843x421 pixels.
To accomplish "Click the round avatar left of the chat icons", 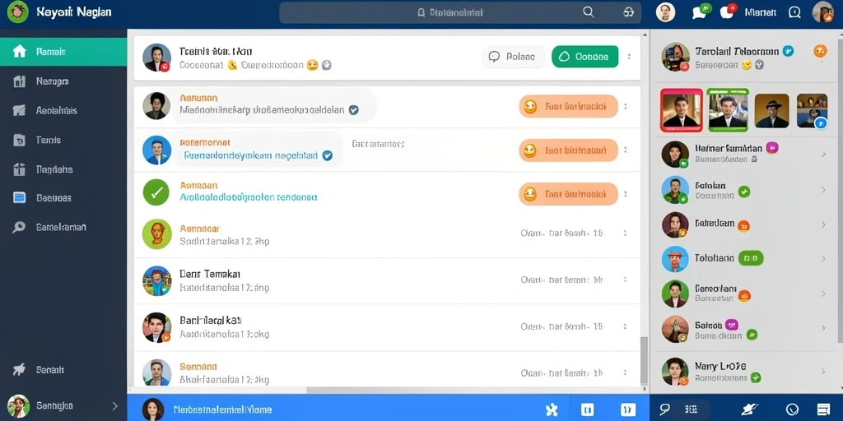I will [x=665, y=12].
